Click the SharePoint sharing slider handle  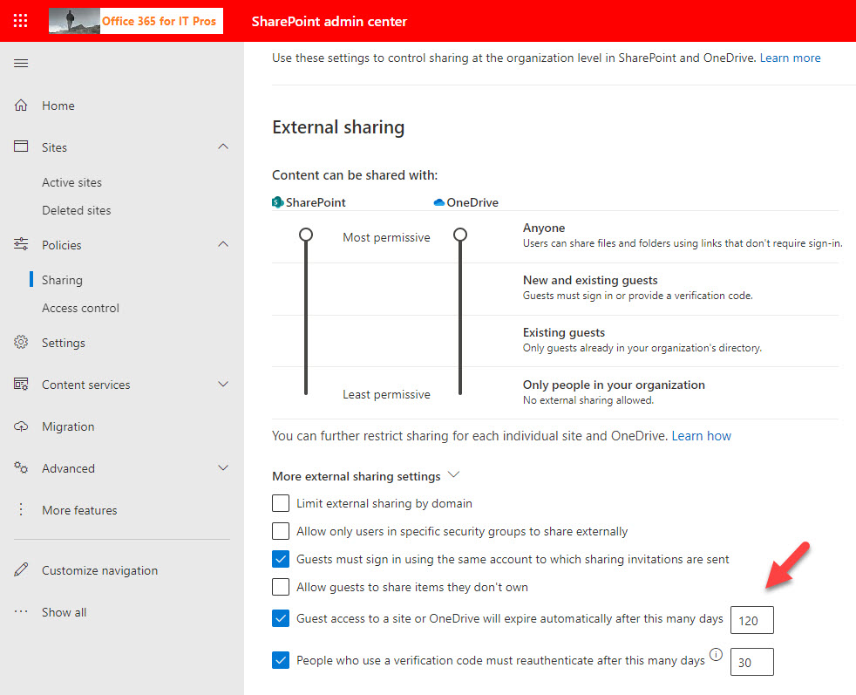[306, 235]
